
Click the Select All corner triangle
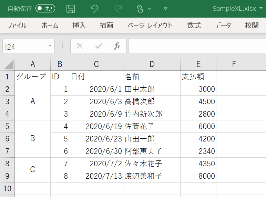[9, 65]
